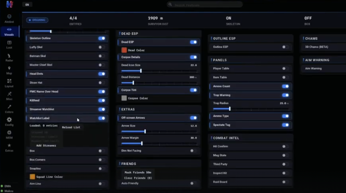Click the Reload List button
The width and height of the screenshot is (346, 193).
(x=71, y=127)
